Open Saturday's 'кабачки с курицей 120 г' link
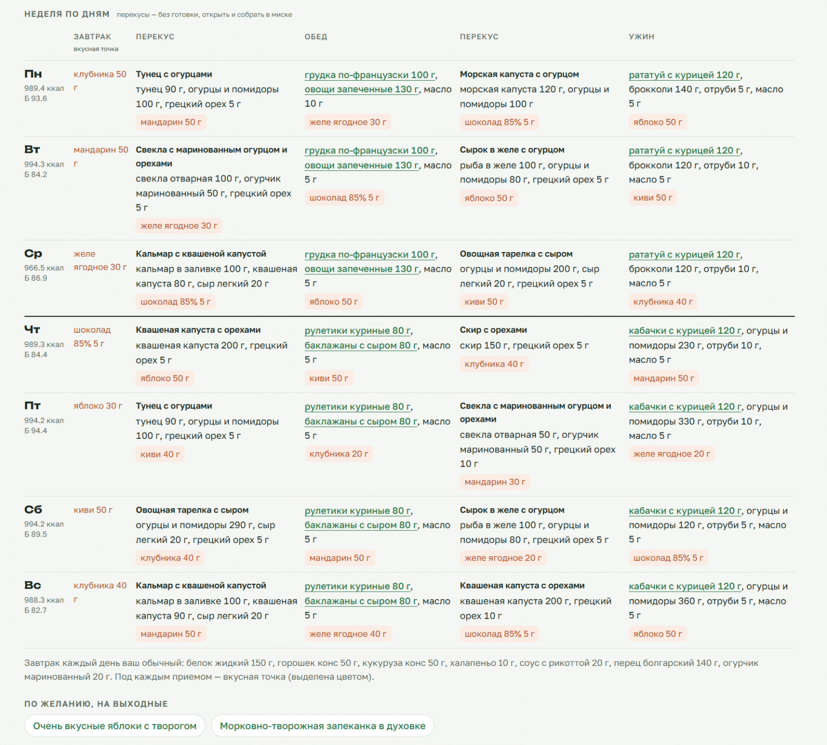 click(x=685, y=511)
